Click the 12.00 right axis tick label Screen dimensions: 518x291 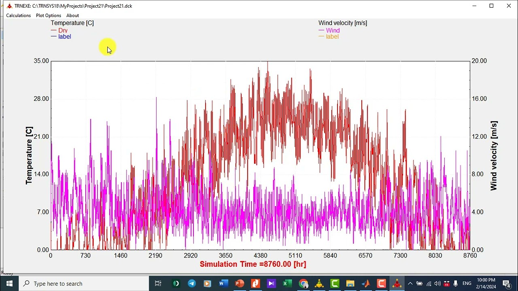click(x=479, y=137)
